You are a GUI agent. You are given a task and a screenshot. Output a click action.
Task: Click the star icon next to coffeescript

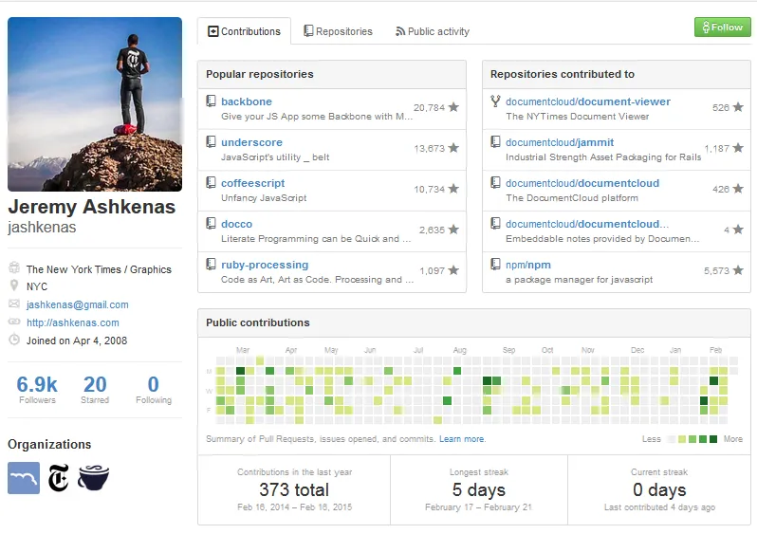click(x=453, y=189)
